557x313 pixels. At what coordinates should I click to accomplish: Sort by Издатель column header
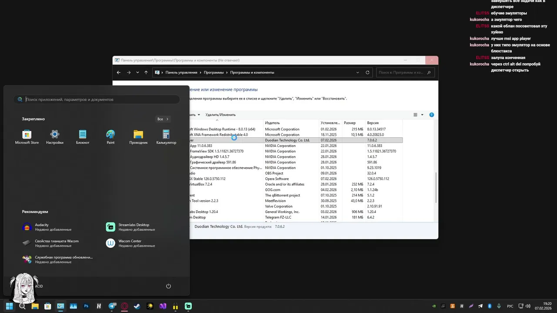click(x=291, y=123)
